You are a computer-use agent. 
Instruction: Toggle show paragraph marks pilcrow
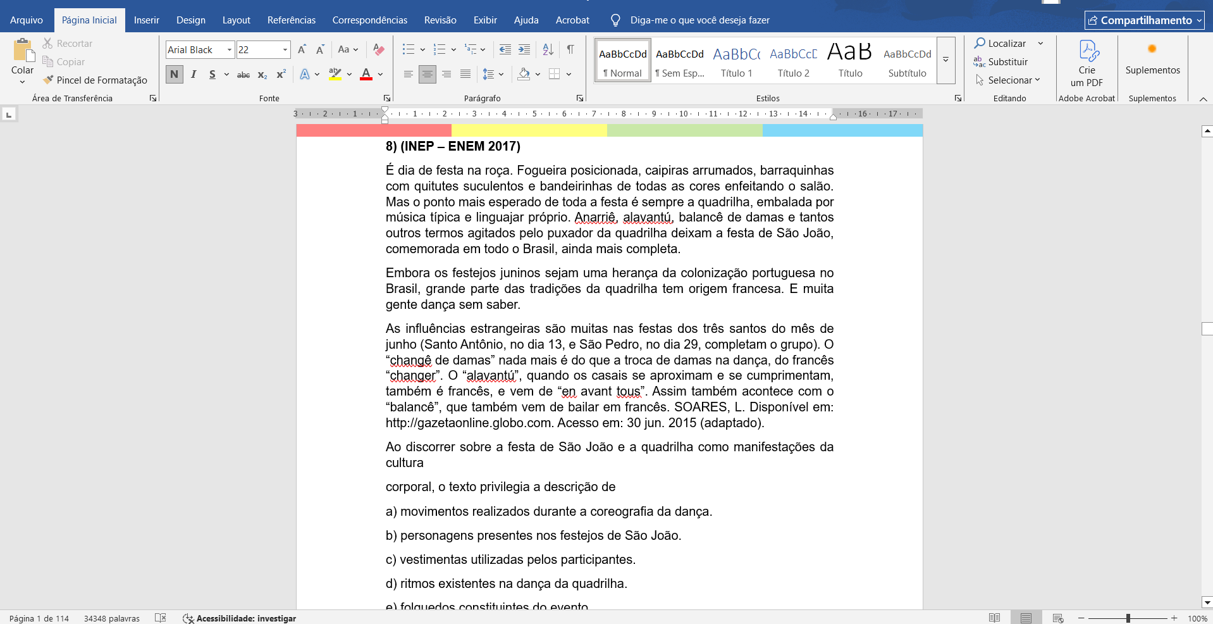[x=570, y=49]
